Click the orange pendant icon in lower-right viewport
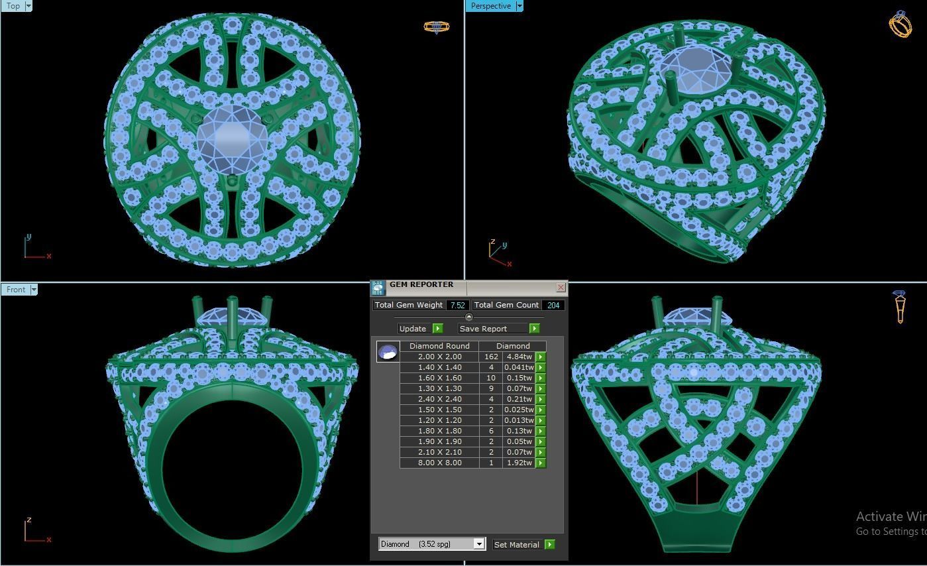The image size is (927, 566). tap(900, 307)
